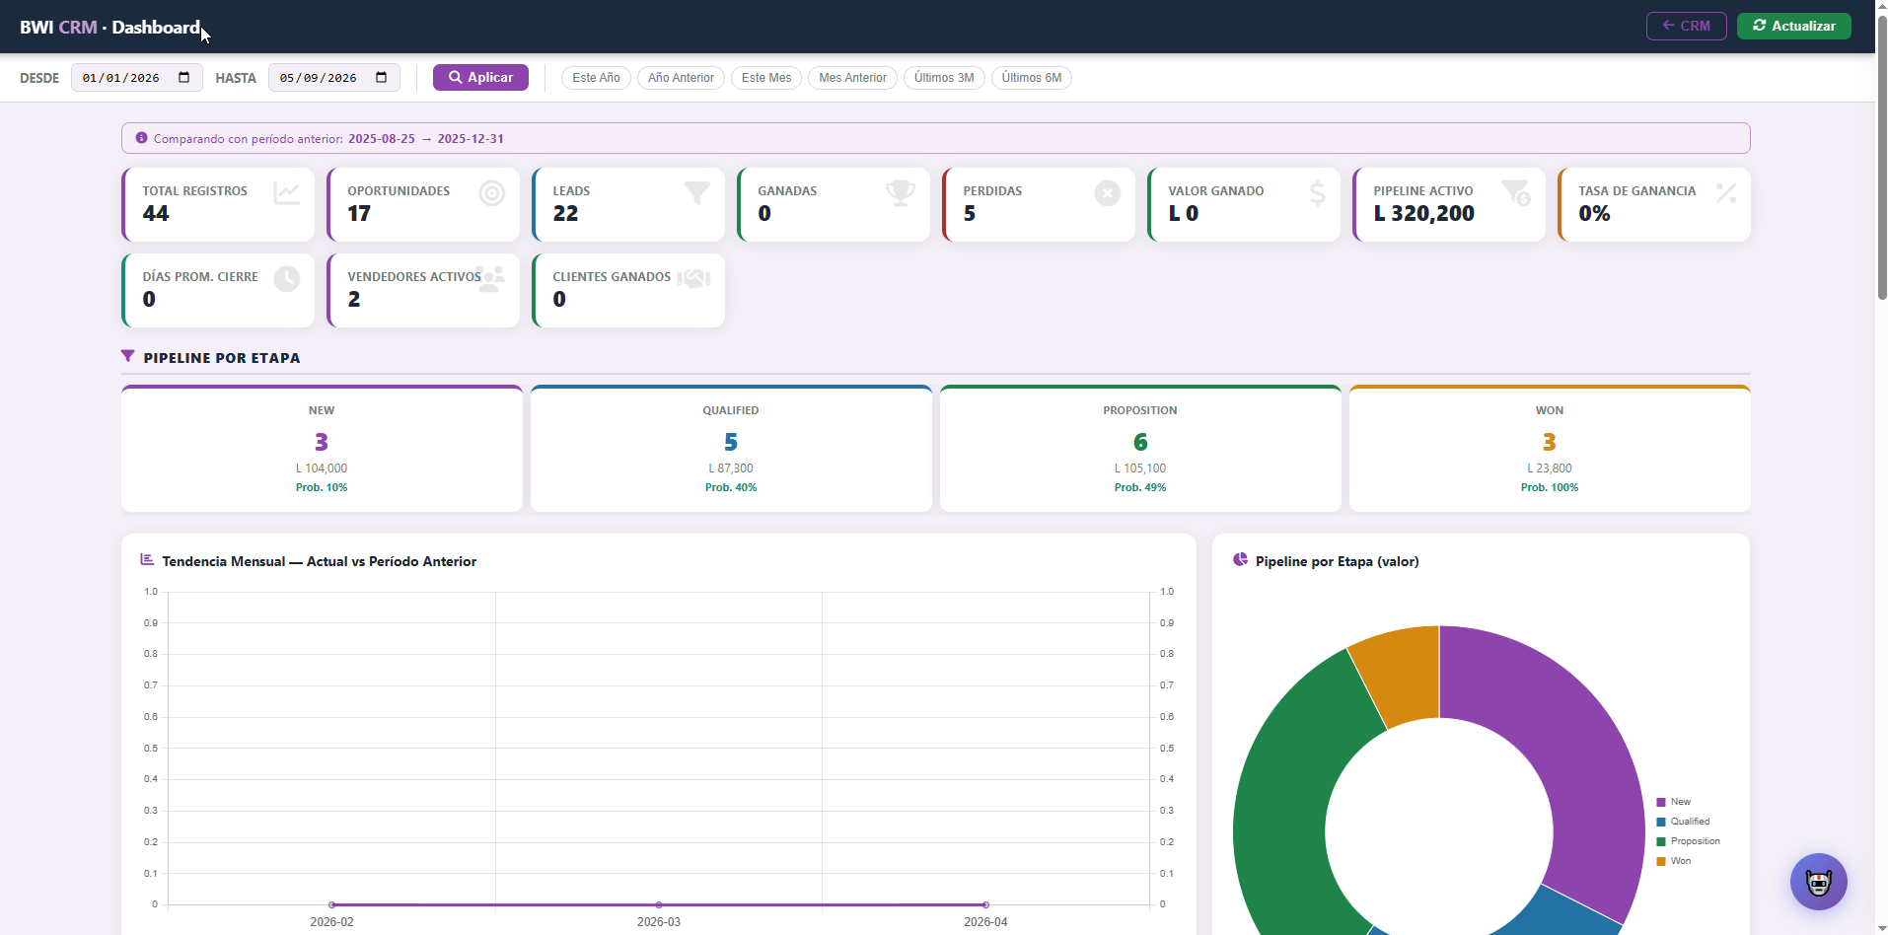This screenshot has width=1888, height=935.
Task: Click the 2026-03 data point on trend chart
Action: pos(659,904)
